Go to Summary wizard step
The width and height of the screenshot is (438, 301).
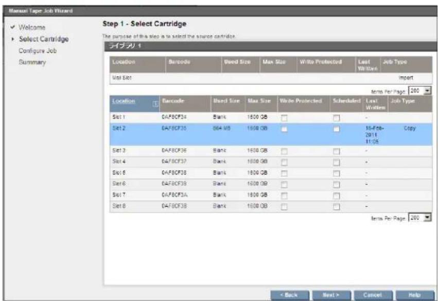coord(32,62)
